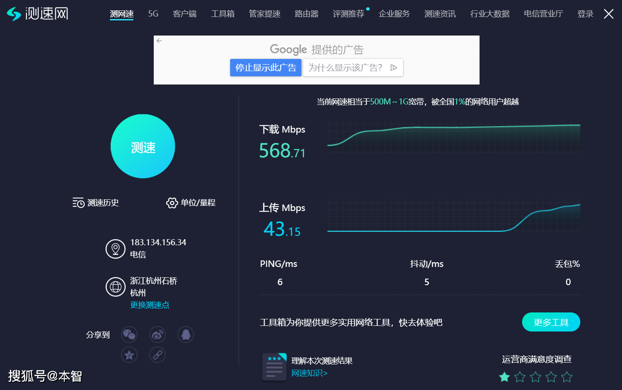This screenshot has width=622, height=390.
Task: Click the location pin icon beside IP address
Action: (x=116, y=249)
